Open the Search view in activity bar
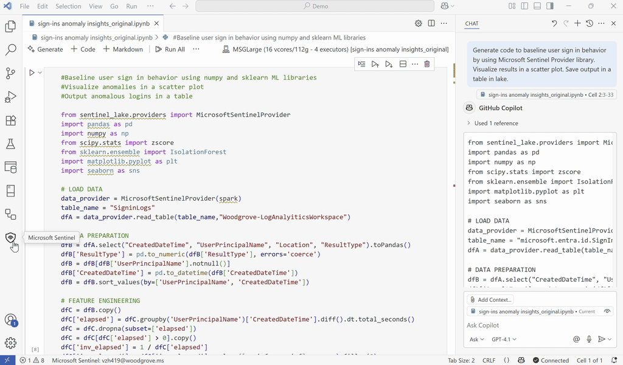623x365 pixels. coord(11,50)
